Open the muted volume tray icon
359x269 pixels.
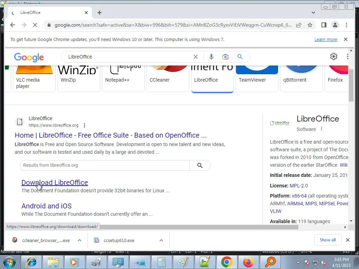(324, 263)
